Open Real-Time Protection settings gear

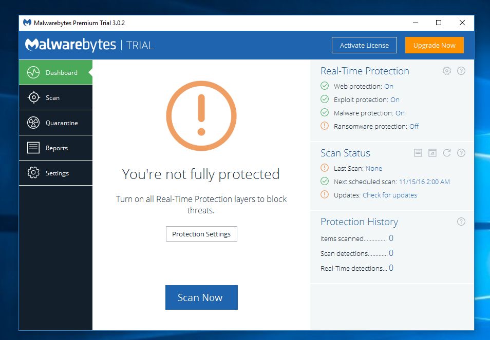coord(447,71)
